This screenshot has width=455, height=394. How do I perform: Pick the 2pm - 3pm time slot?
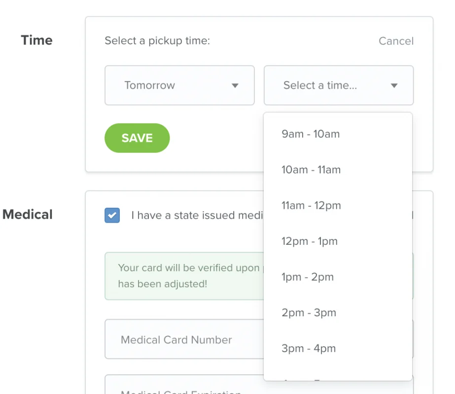309,313
